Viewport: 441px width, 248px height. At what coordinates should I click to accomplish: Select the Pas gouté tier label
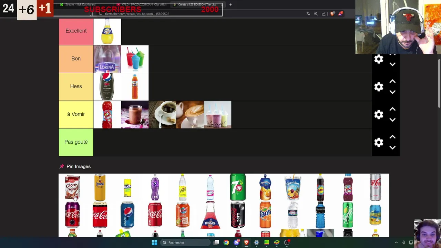[76, 142]
